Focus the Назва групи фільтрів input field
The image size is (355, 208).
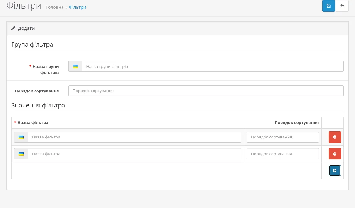(x=212, y=66)
